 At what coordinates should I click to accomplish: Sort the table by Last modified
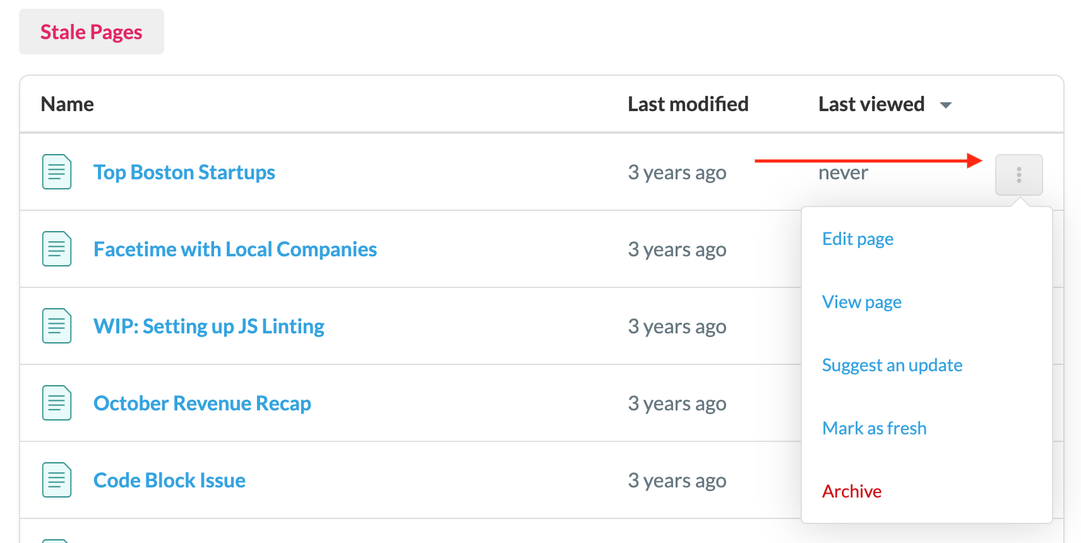(688, 104)
